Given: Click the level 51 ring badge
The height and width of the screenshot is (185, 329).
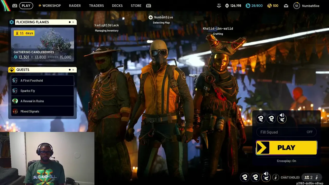Looking at the screenshot, I should 297,6.
